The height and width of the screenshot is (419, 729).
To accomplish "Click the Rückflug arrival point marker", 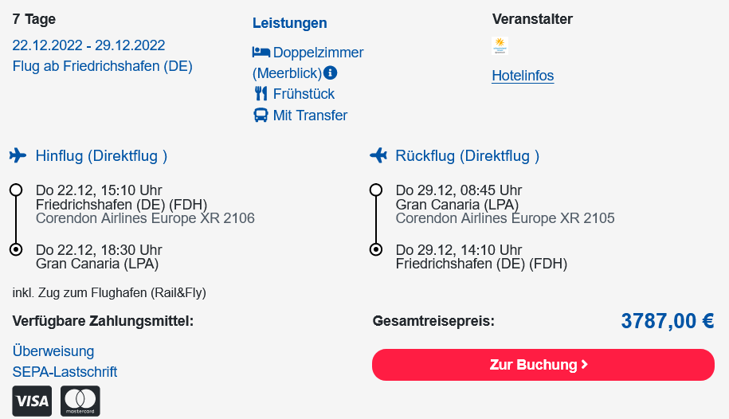I will 376,249.
